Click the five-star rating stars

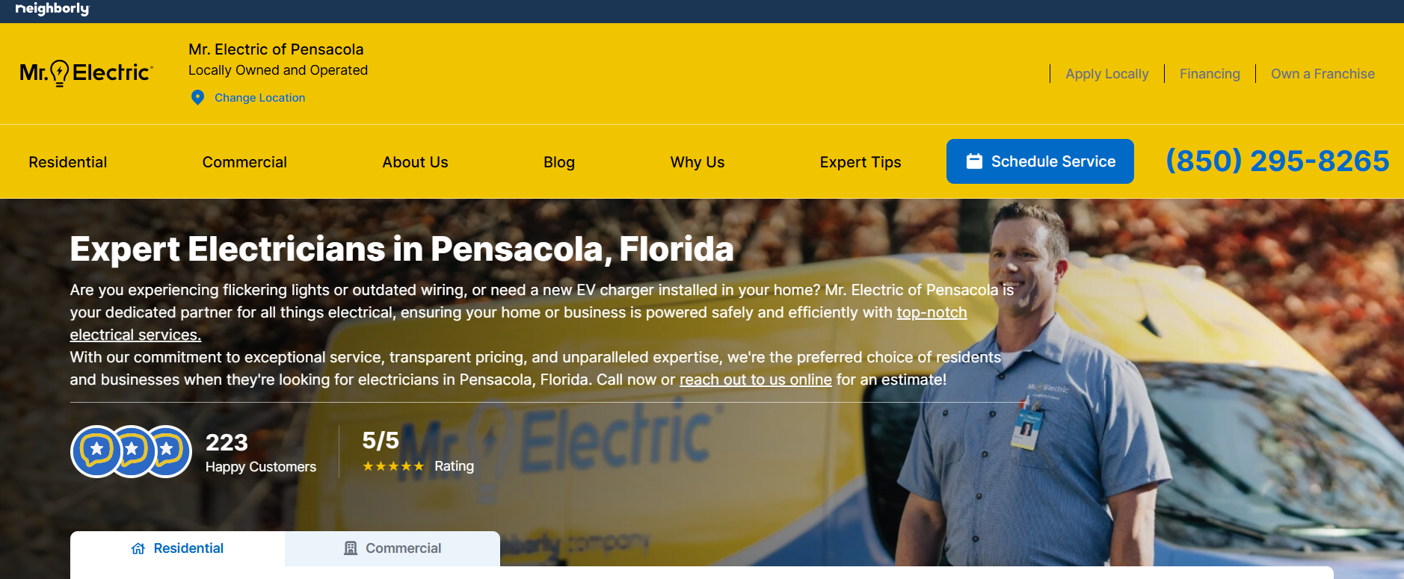pos(393,466)
